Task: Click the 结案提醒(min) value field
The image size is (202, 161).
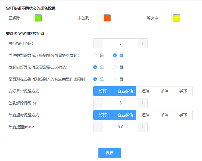Action: (120, 127)
